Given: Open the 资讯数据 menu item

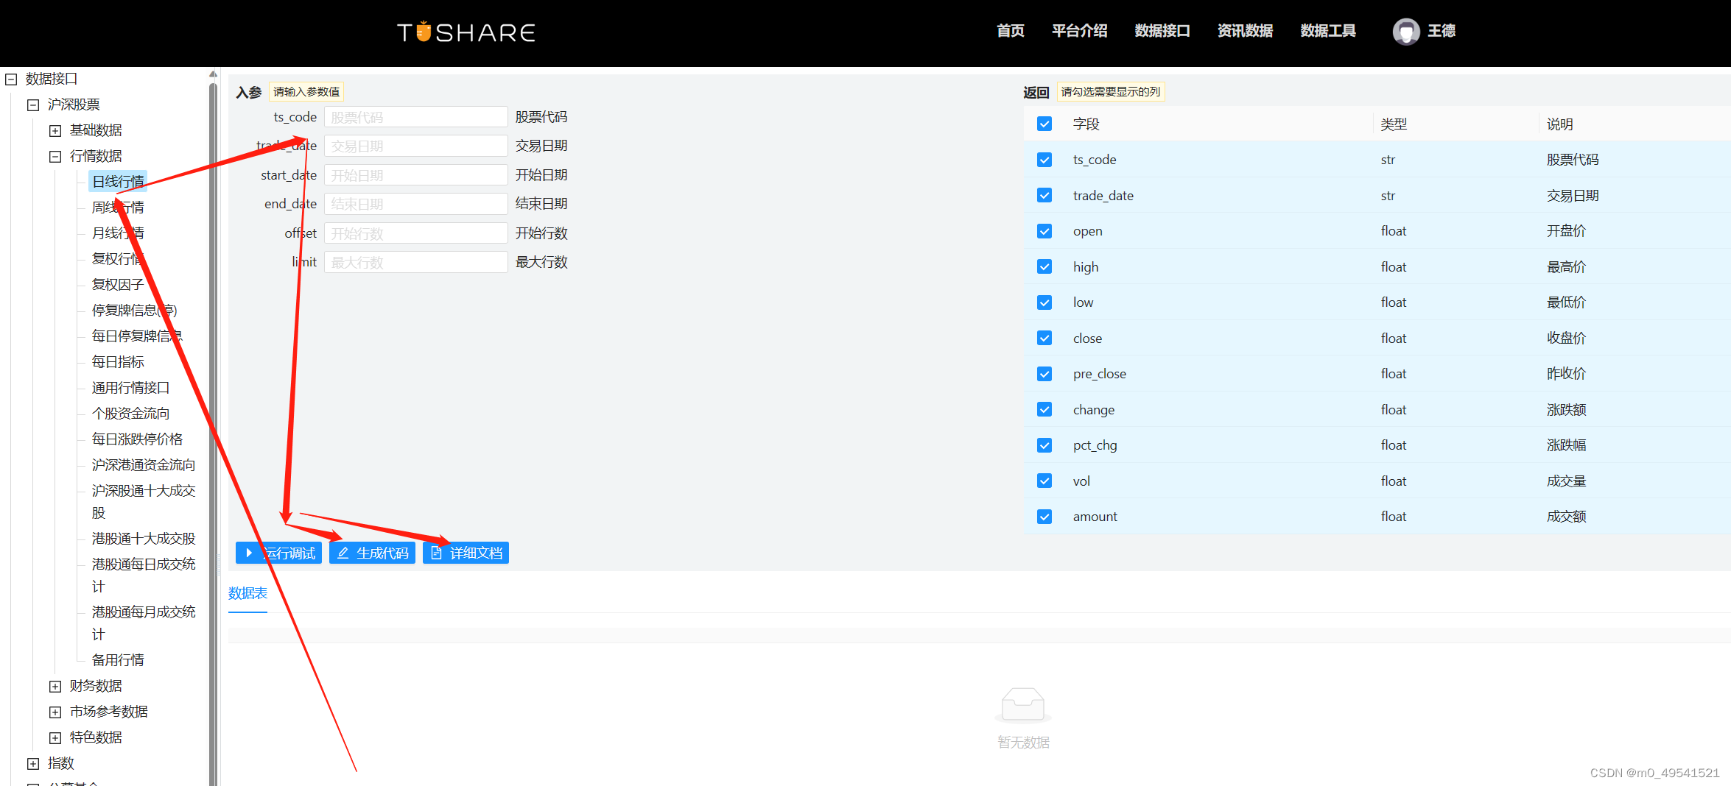Looking at the screenshot, I should (x=1244, y=31).
